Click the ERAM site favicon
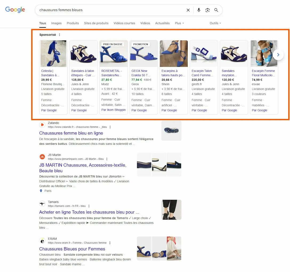 [x=42, y=241]
